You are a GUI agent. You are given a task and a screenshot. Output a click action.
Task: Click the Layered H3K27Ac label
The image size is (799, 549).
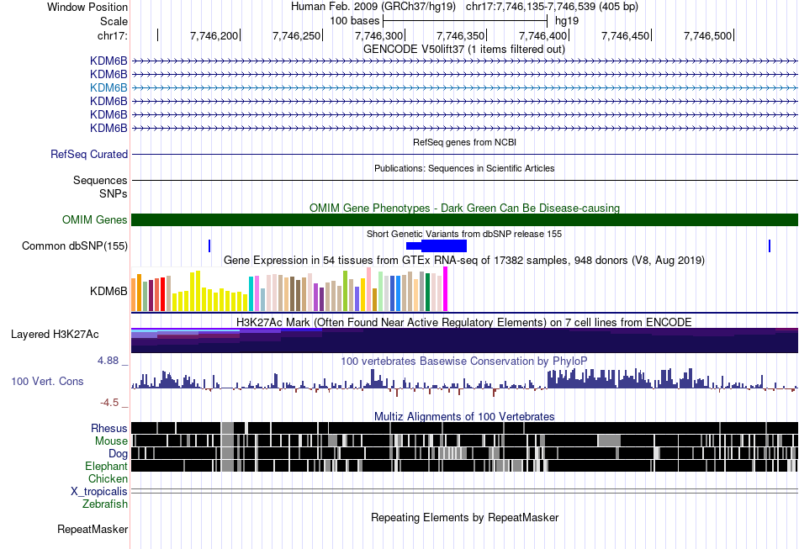tap(55, 335)
